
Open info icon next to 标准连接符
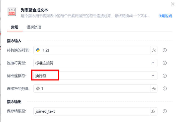[165, 76]
